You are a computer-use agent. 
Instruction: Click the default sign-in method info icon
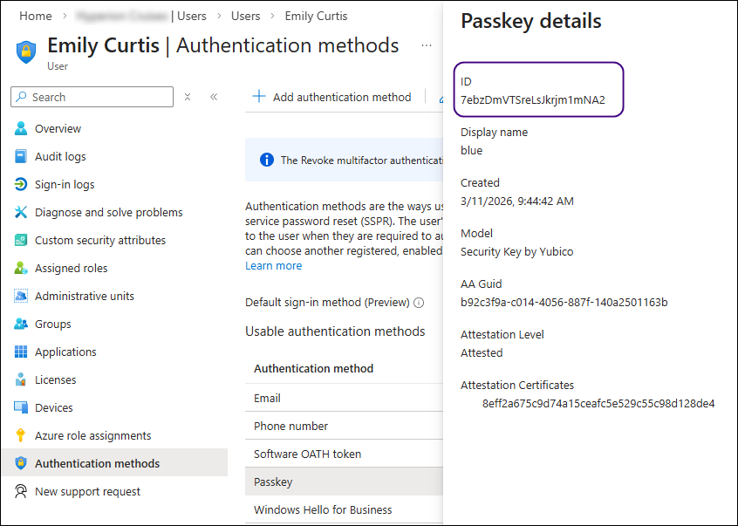(x=419, y=303)
